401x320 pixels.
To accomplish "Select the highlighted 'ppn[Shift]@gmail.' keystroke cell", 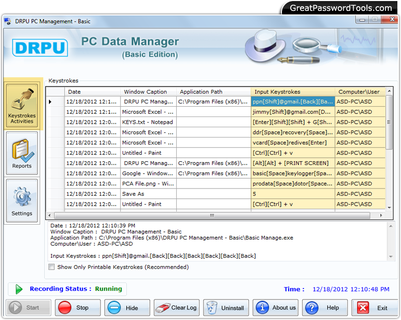I will pos(293,102).
